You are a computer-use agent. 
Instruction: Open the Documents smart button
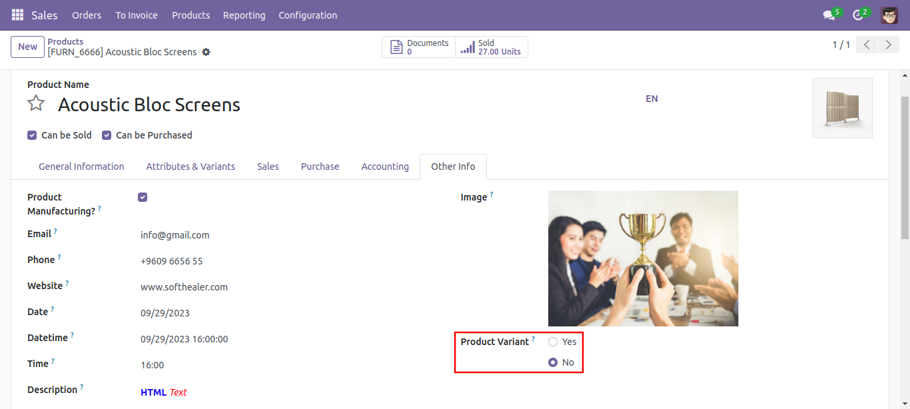click(418, 47)
